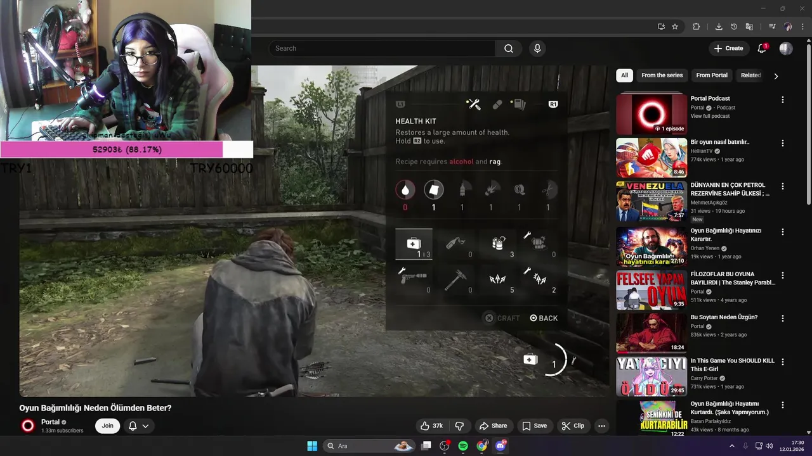
Task: Click the Portal channel avatar below video
Action: [x=28, y=426]
